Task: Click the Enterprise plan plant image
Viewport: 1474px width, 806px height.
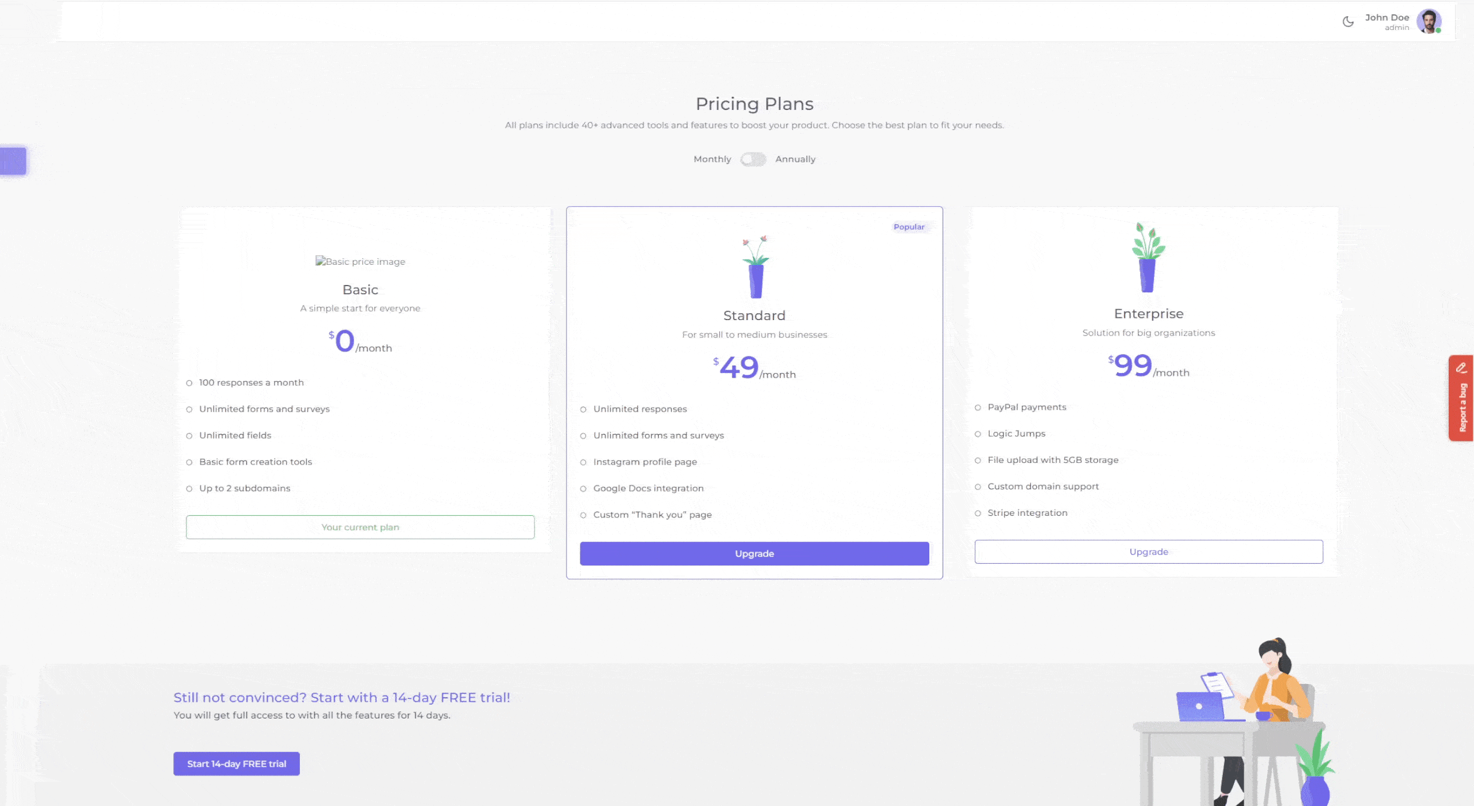Action: 1148,257
